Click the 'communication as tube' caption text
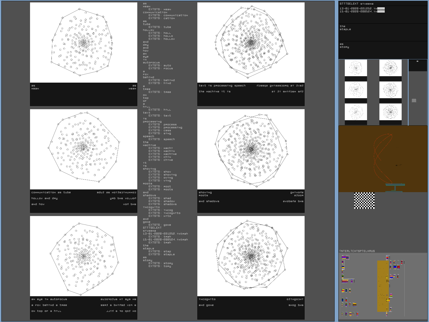 point(51,192)
